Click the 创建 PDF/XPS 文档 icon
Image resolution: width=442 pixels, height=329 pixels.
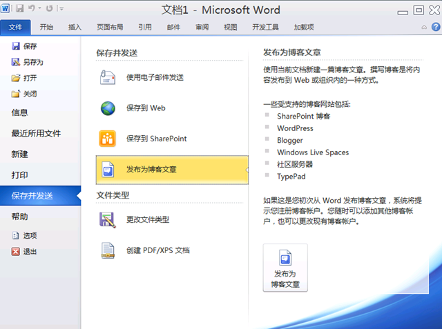pyautogui.click(x=108, y=250)
